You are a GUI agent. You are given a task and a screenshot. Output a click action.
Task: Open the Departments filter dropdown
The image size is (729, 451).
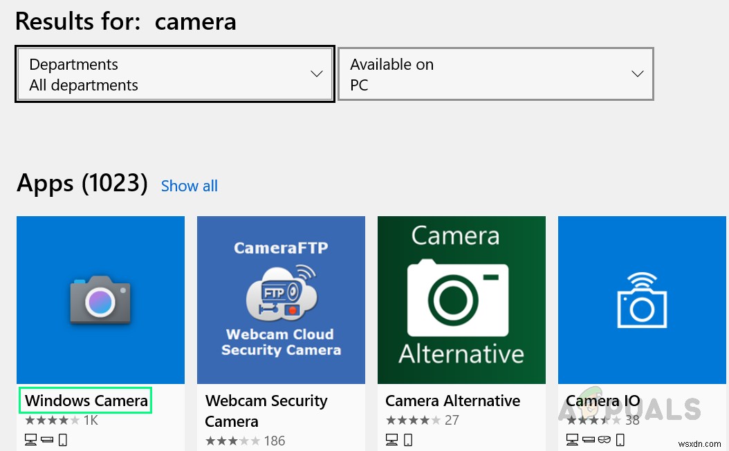[x=174, y=74]
